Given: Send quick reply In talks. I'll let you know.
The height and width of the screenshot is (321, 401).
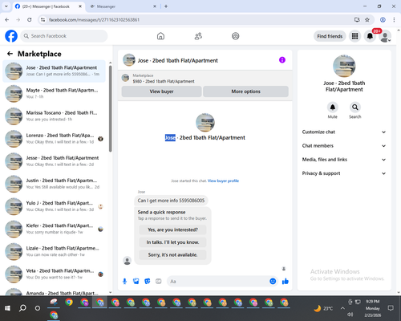Looking at the screenshot, I should 172,242.
